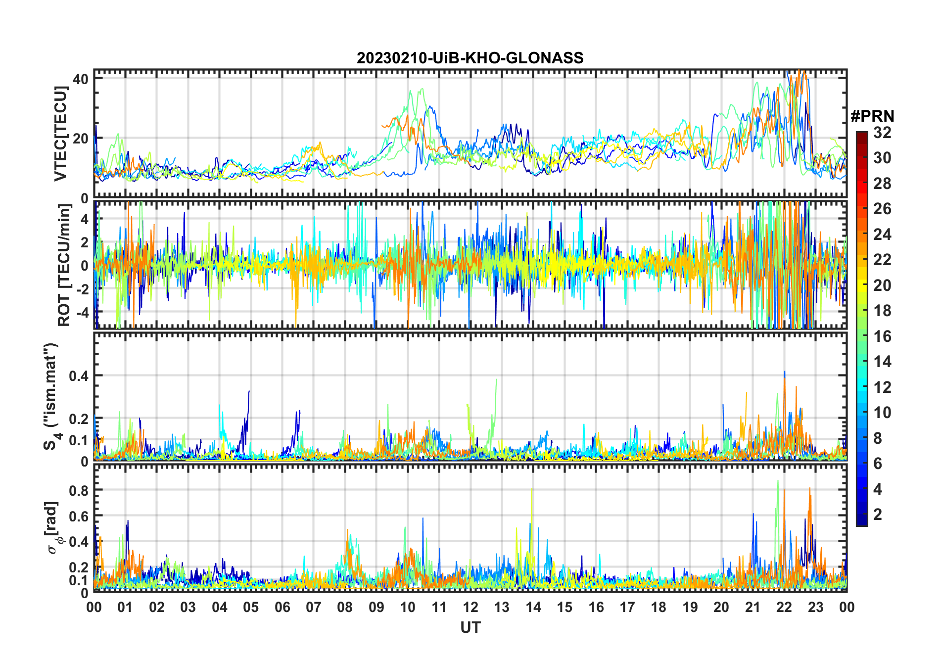Click the dark blue bottom of the PRN colorbar
Screen dimensions: 941x658
(862, 520)
